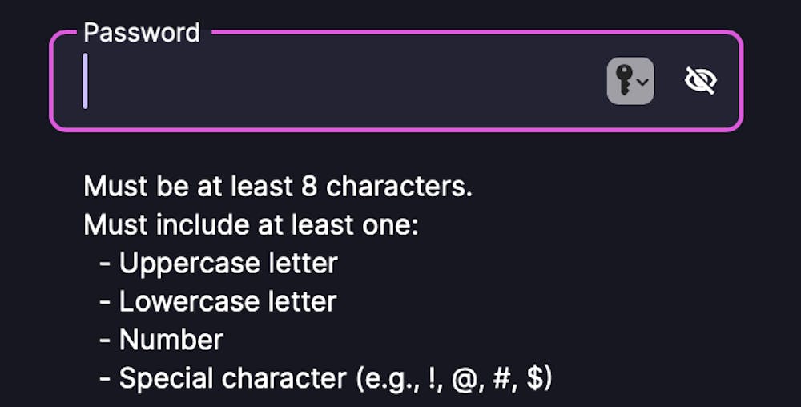Click the "Uppercase letter" requirement
801x407 pixels.
tap(228, 264)
